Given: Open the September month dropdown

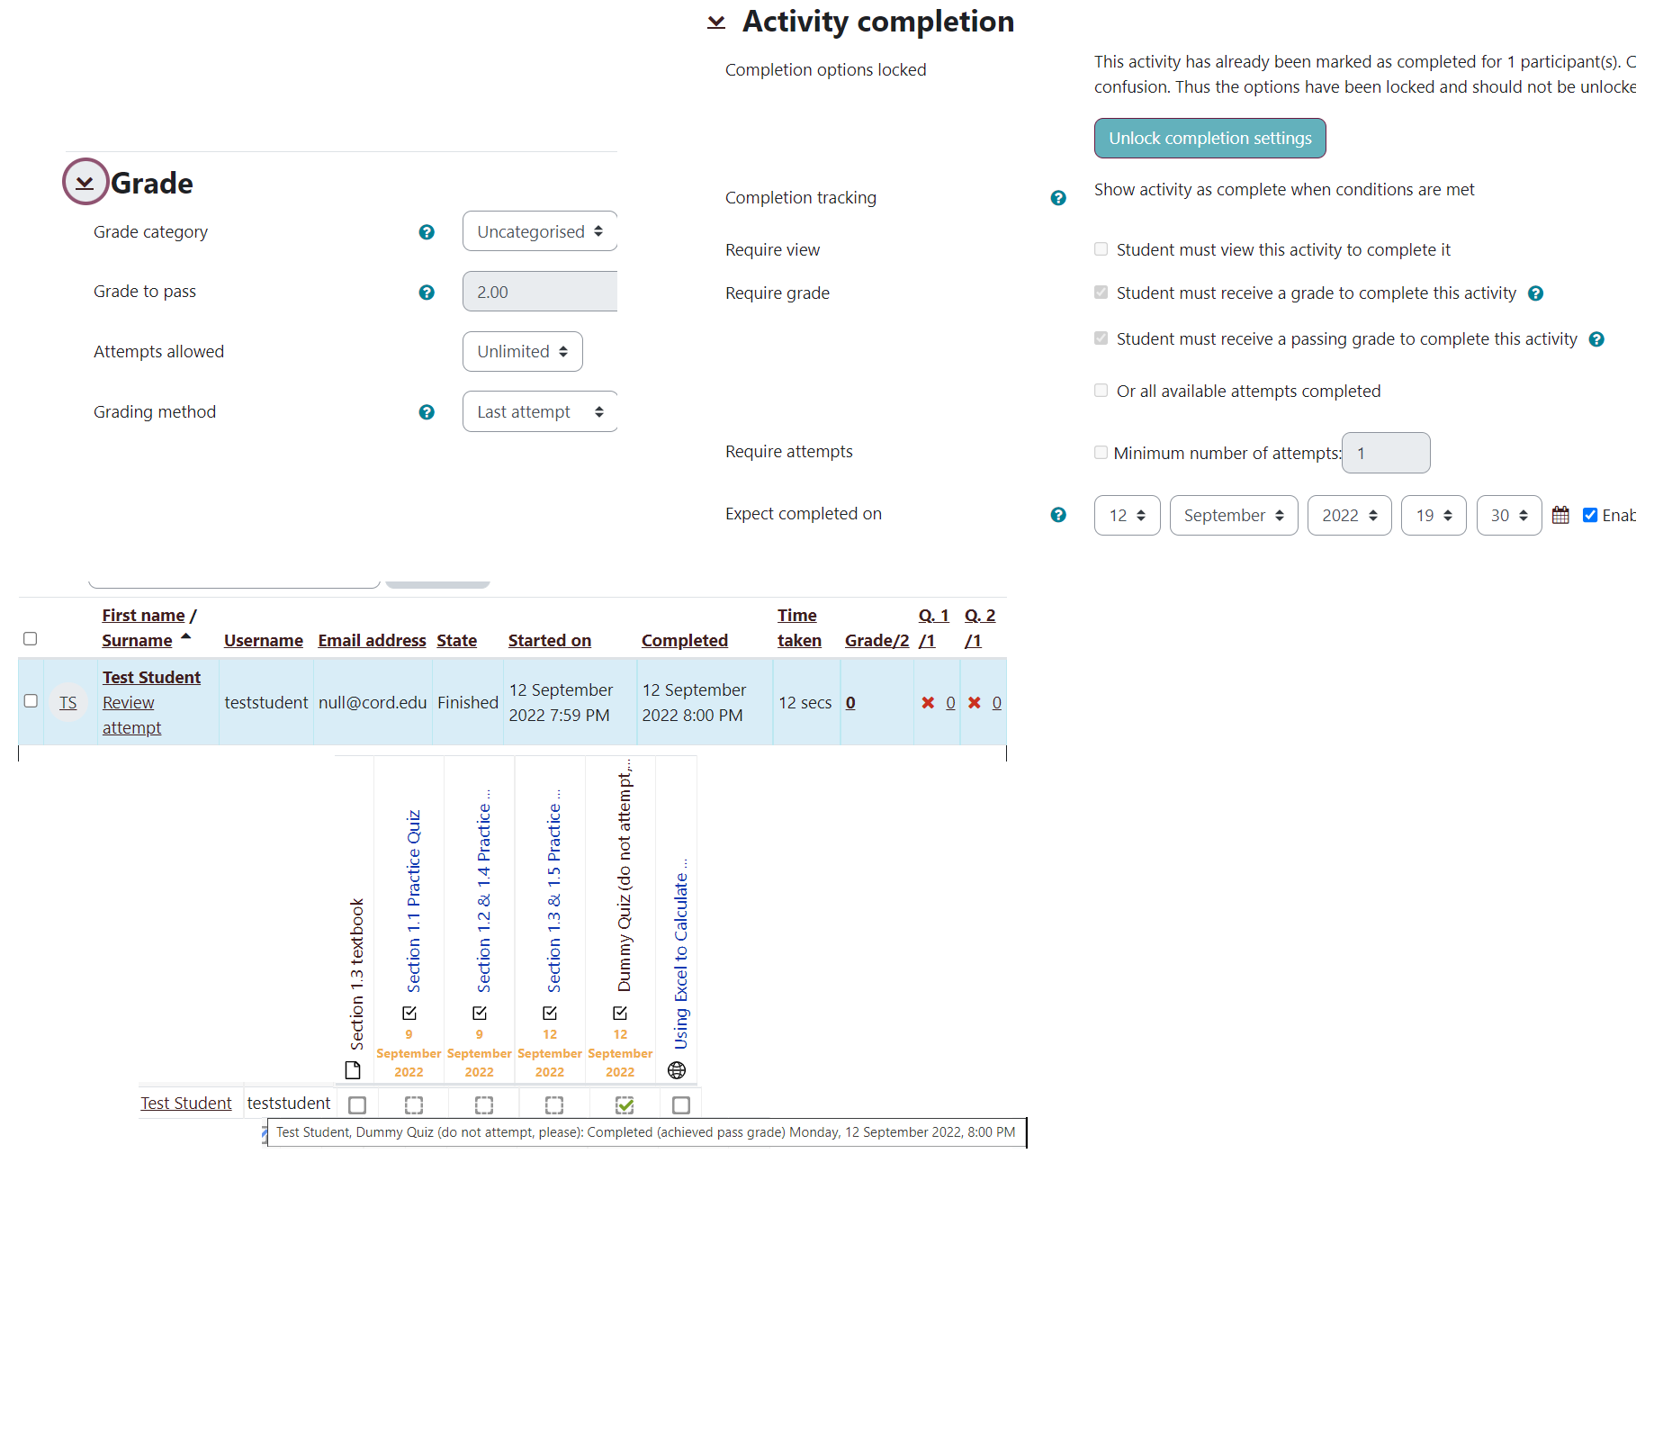Looking at the screenshot, I should [1234, 516].
